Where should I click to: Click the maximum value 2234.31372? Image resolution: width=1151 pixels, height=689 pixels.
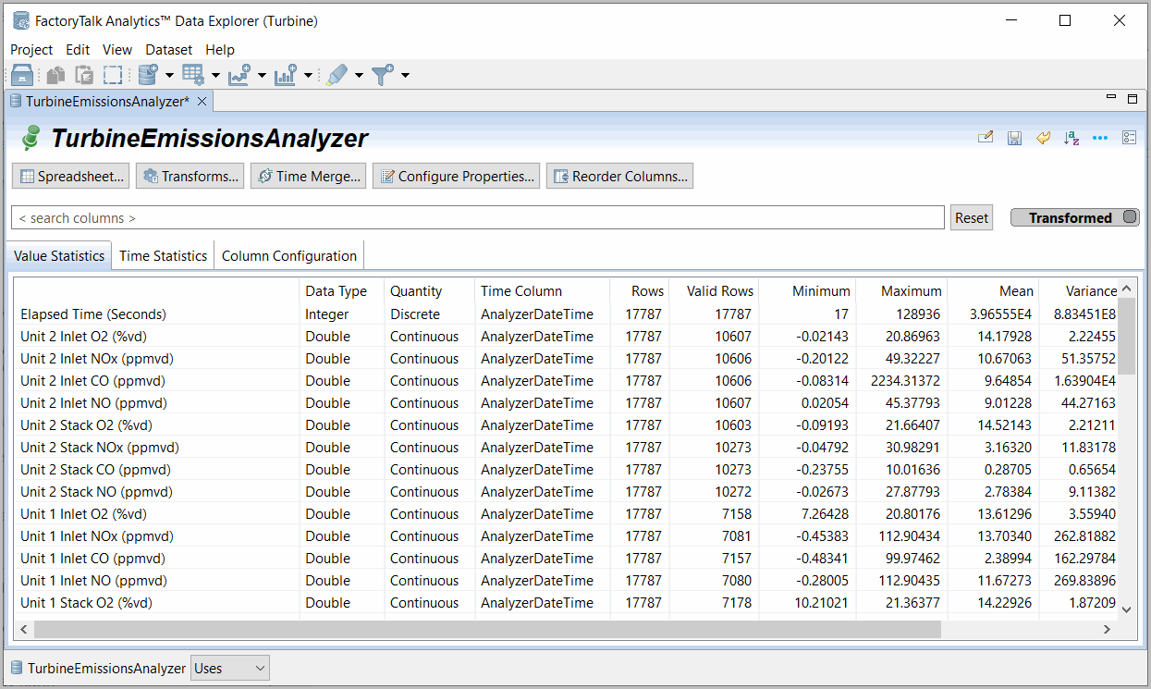[x=904, y=381]
